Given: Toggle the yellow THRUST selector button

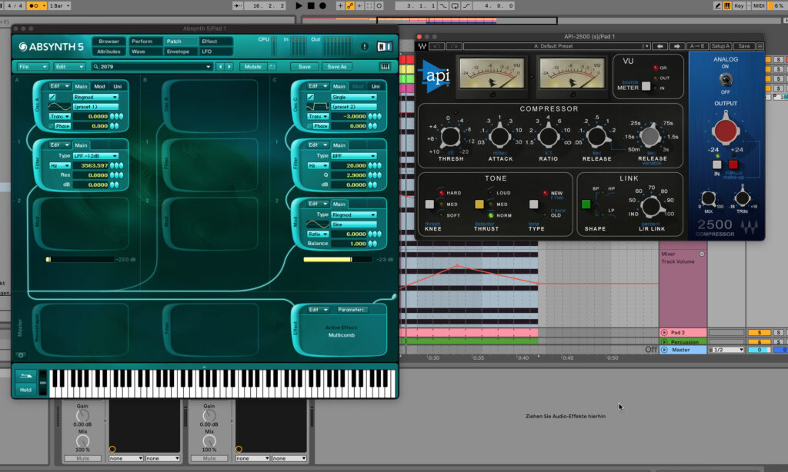Looking at the screenshot, I should [x=479, y=204].
